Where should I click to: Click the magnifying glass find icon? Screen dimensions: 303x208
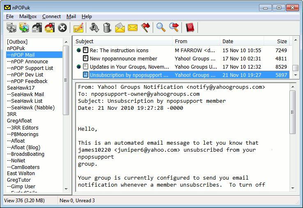coord(161,28)
